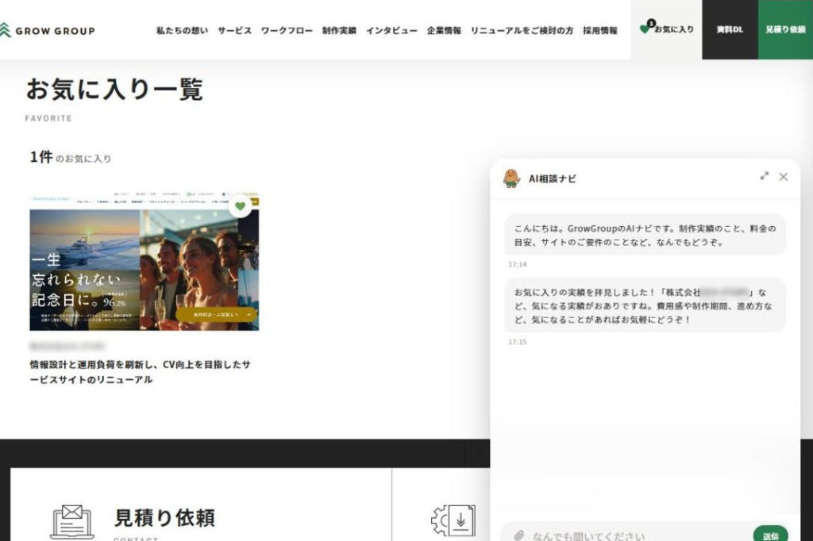Click the 見積り依頼 green header button
Image resolution: width=813 pixels, height=541 pixels.
(785, 29)
